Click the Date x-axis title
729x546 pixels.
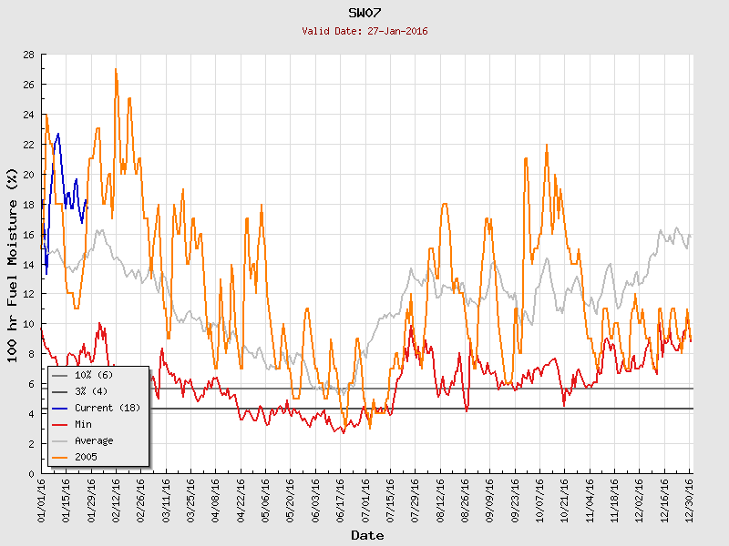coord(367,535)
